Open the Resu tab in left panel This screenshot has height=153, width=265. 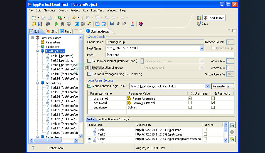click(66, 31)
